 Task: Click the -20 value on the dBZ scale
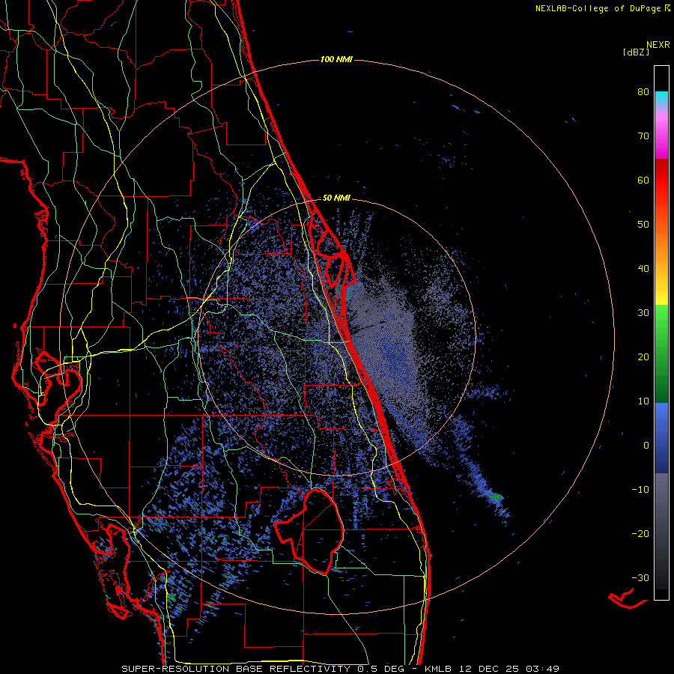pyautogui.click(x=640, y=533)
